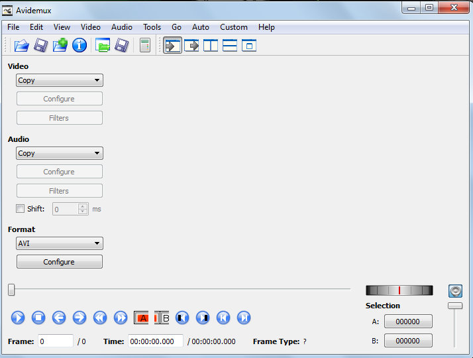The height and width of the screenshot is (358, 473).
Task: Click the Open Video folder icon
Action: (x=21, y=46)
